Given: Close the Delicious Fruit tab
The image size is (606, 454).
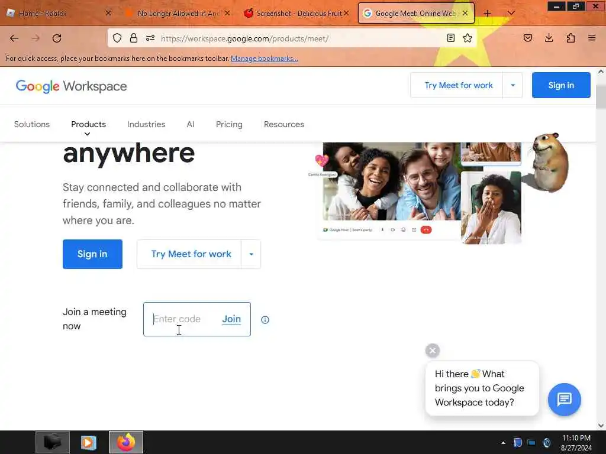Looking at the screenshot, I should point(346,13).
